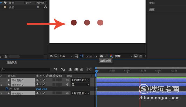Click the project flowchart view icon
This screenshot has width=186, height=107.
(x=45, y=7)
